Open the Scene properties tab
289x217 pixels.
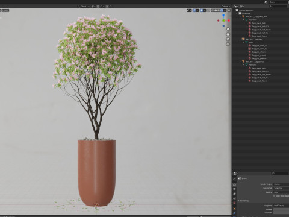pos(234,198)
